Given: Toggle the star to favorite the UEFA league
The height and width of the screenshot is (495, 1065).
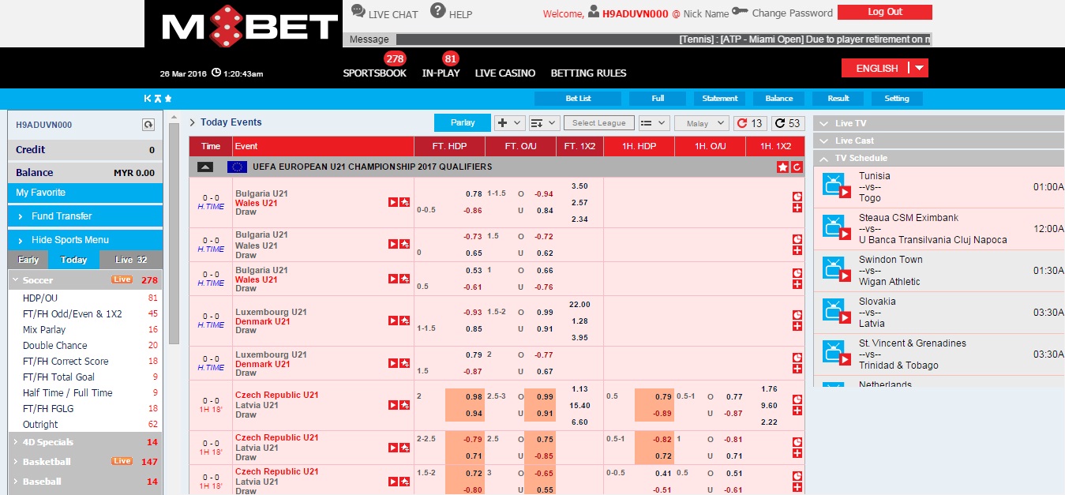Looking at the screenshot, I should click(781, 167).
